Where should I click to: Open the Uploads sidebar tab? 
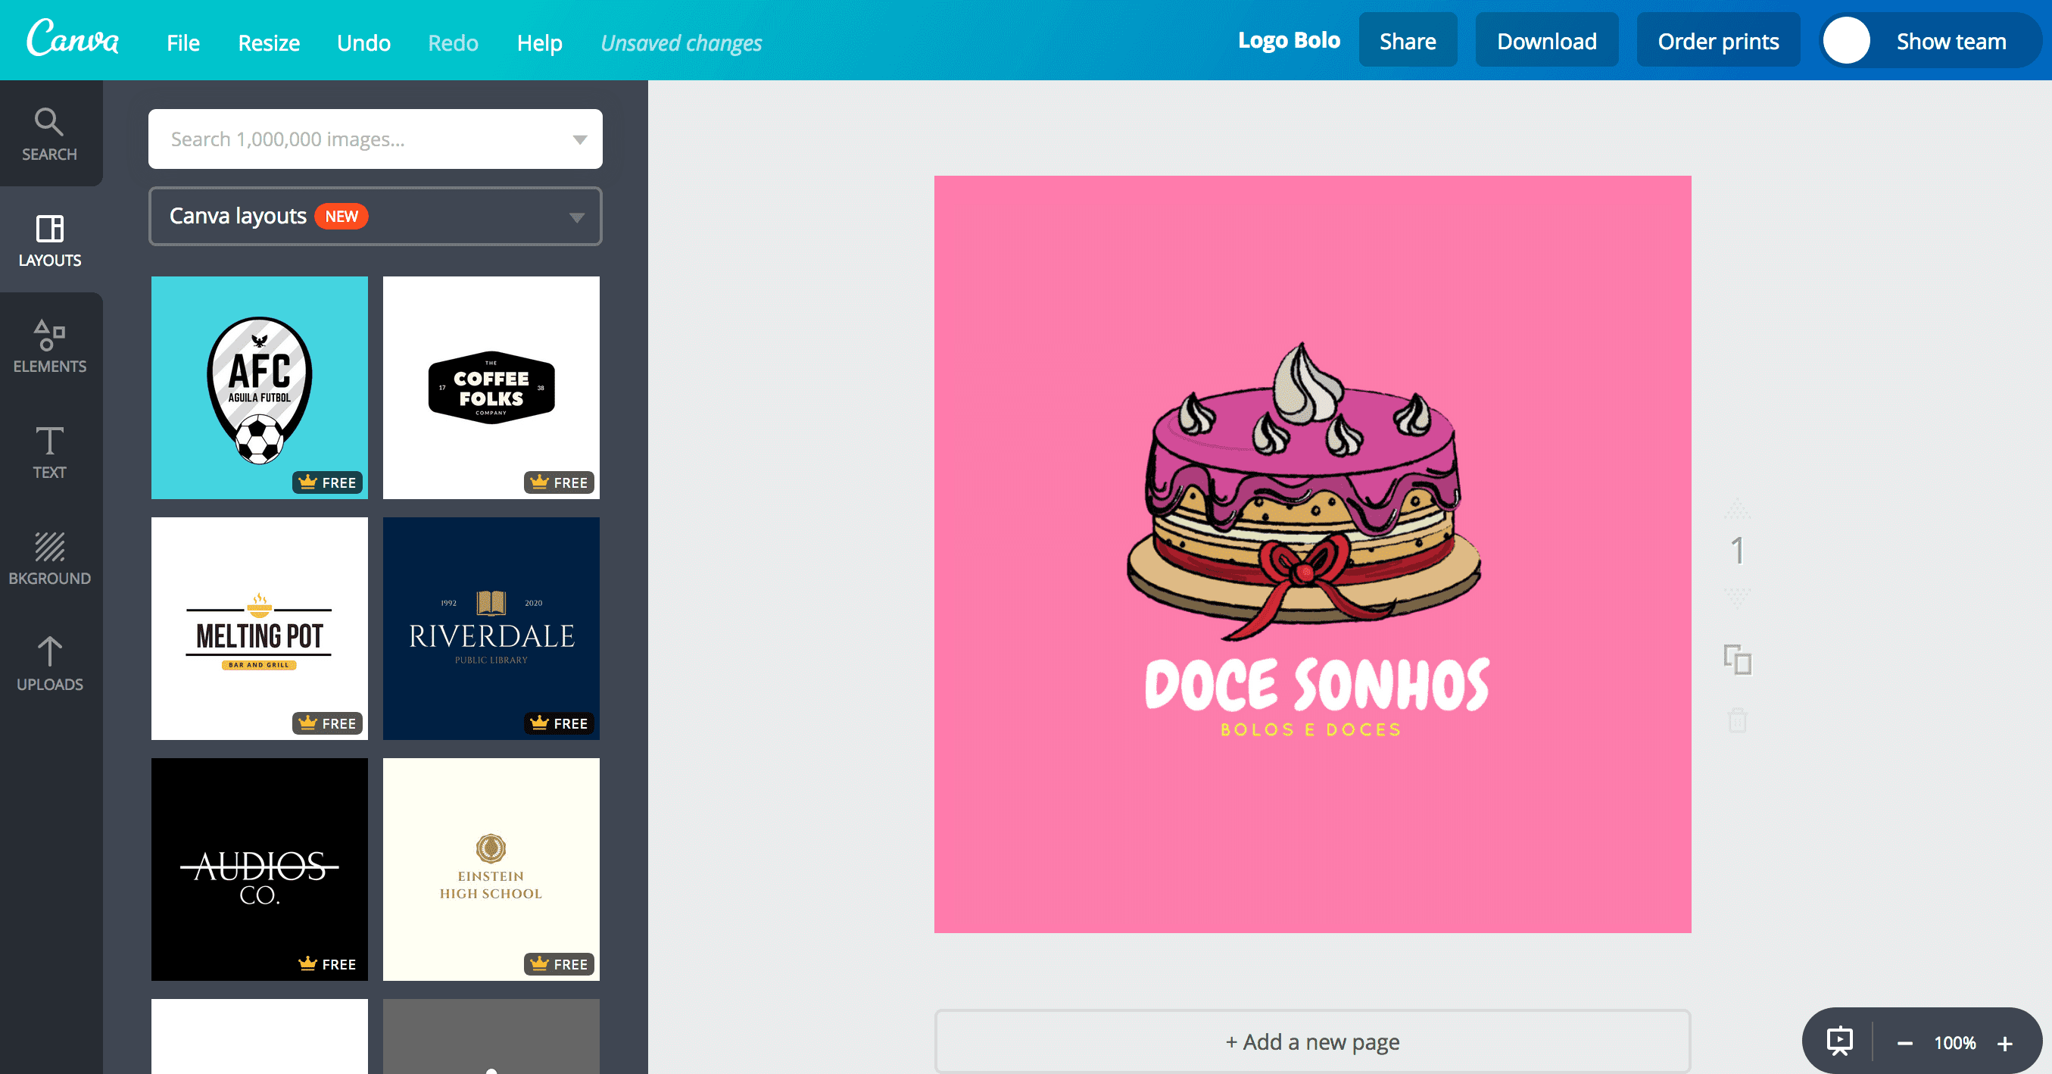(x=49, y=663)
